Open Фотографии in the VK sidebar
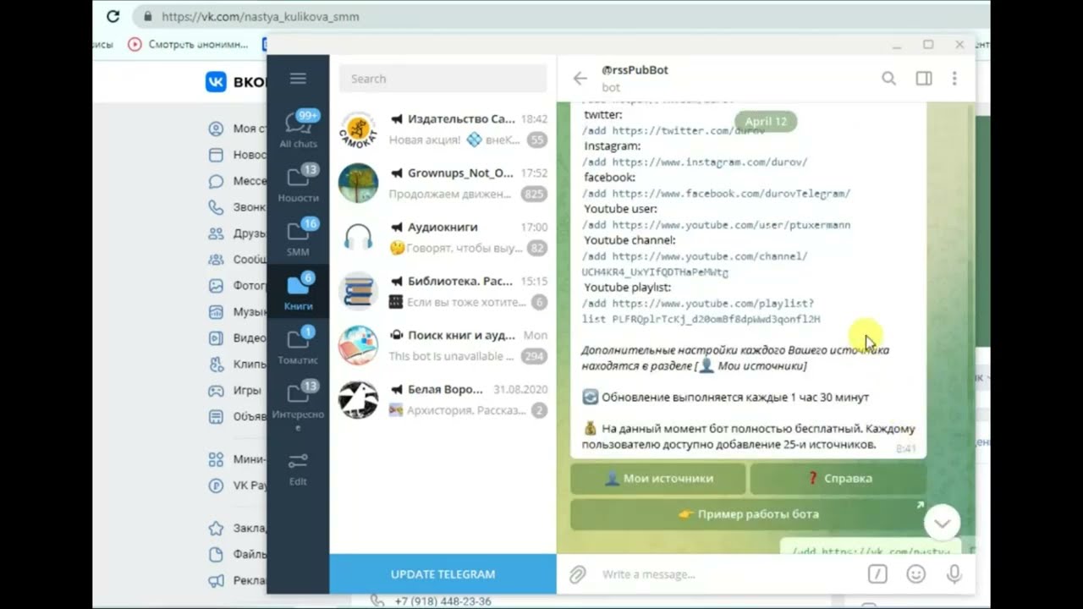This screenshot has width=1083, height=609. pos(238,286)
